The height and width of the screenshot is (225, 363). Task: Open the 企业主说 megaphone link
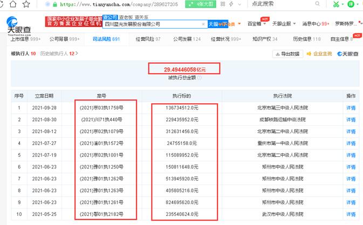click(319, 54)
